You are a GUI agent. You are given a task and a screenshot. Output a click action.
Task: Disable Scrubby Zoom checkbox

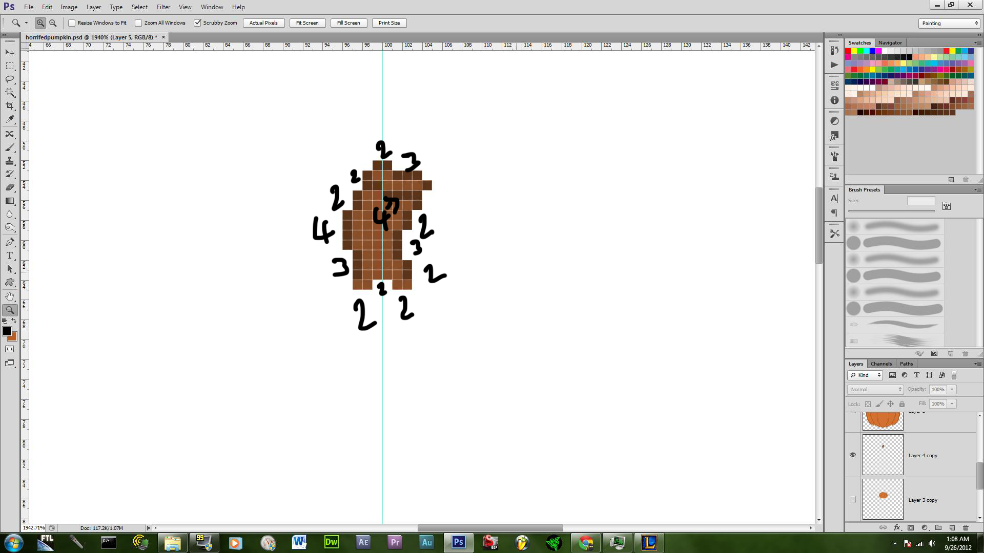tap(197, 23)
